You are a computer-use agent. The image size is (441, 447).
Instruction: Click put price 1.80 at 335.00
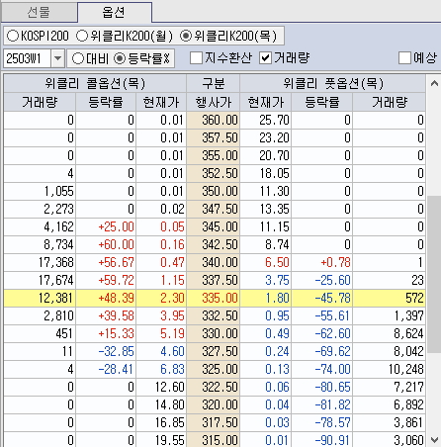[x=266, y=298]
